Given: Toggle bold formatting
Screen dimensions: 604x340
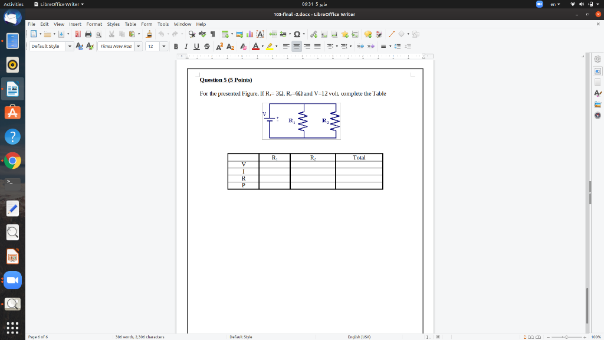Looking at the screenshot, I should 176,46.
